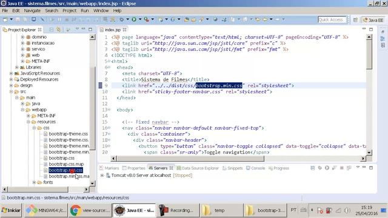Collapse the css folder in tree
This screenshot has width=388, height=218.
point(34,128)
